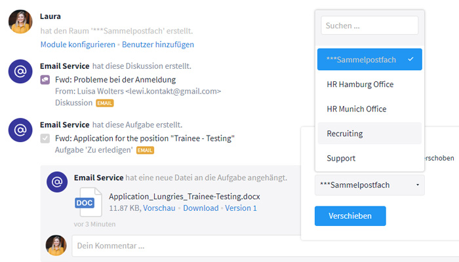459x262 pixels.
Task: Click the Suchen search field
Action: (369, 26)
